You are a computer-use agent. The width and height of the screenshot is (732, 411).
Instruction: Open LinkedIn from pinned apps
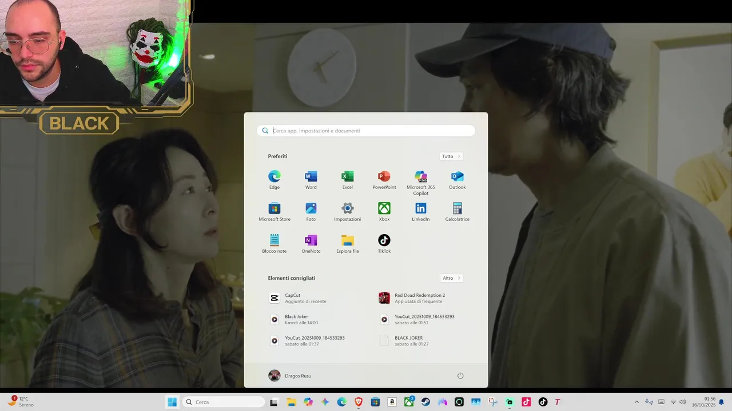(x=421, y=212)
